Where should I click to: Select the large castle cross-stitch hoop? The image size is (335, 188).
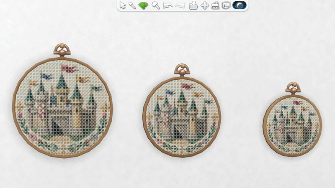click(62, 101)
